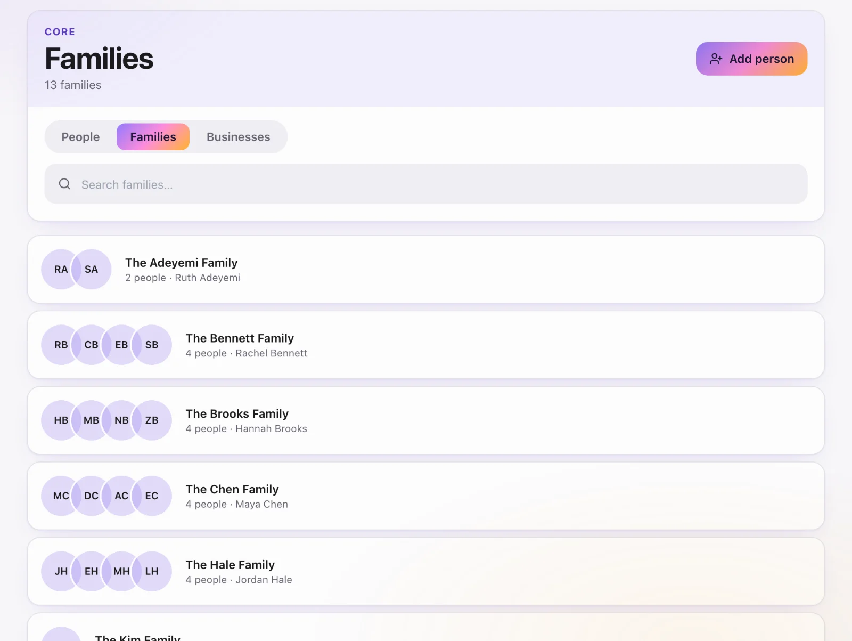Open The Bennett Family title

(x=240, y=338)
